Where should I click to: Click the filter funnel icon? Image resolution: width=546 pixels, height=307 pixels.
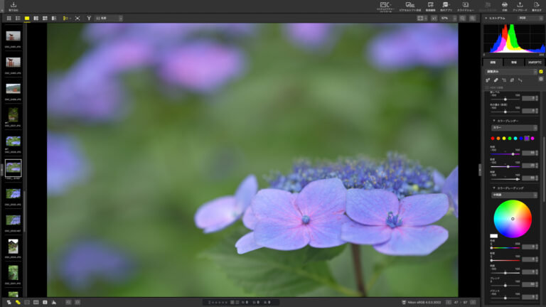pyautogui.click(x=88, y=18)
